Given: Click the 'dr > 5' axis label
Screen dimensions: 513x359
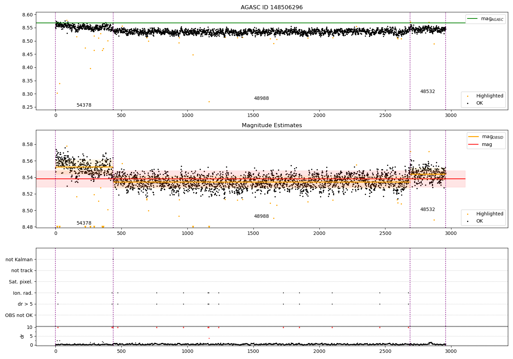Looking at the screenshot, I should tap(25, 304).
